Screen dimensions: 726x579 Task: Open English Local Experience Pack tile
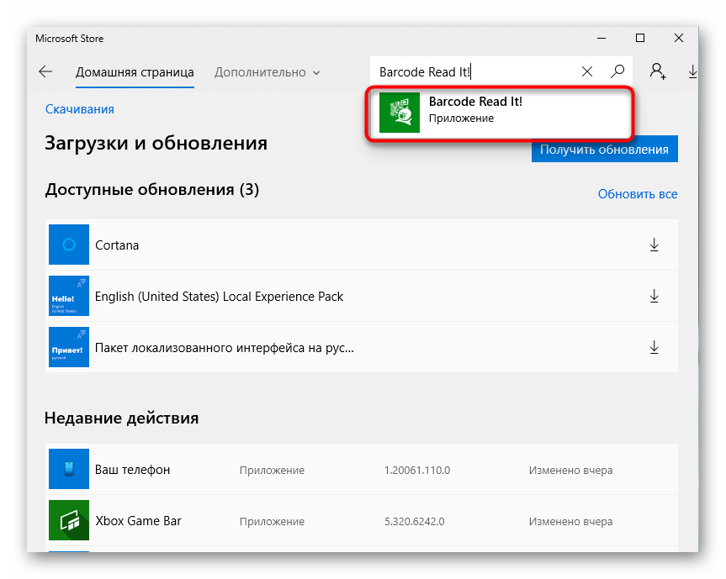click(x=69, y=296)
